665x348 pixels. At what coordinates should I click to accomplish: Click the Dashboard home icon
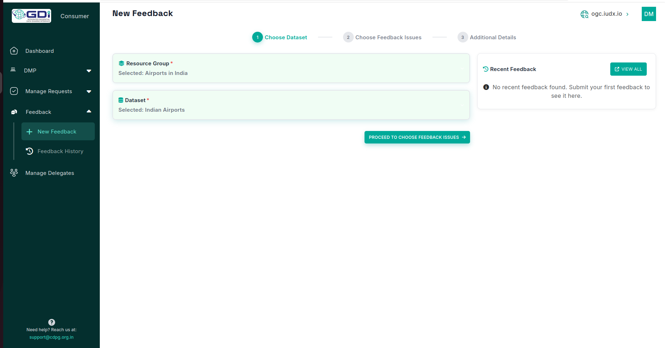[14, 51]
